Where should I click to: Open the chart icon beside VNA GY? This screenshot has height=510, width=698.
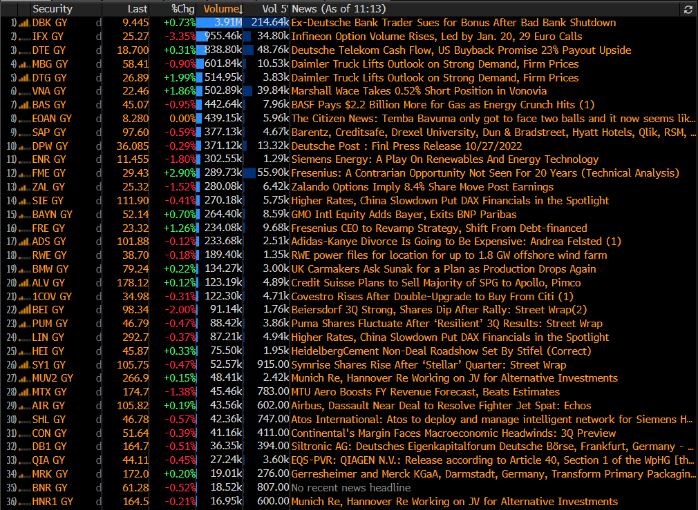[x=24, y=92]
